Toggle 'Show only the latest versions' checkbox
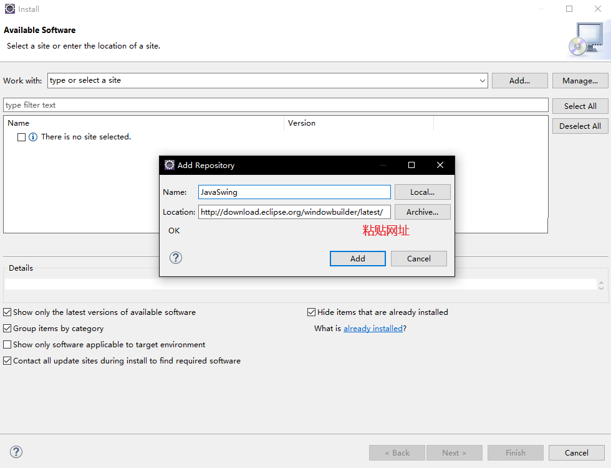Screen dimensions: 611x468 click(7, 312)
